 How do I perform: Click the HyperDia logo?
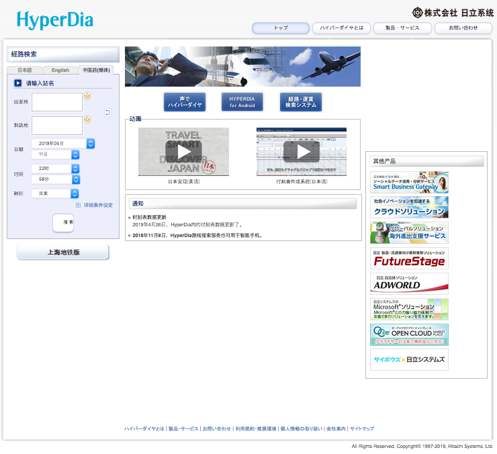pos(55,20)
